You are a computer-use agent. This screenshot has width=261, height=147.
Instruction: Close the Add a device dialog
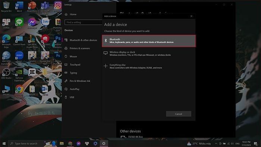(x=191, y=16)
